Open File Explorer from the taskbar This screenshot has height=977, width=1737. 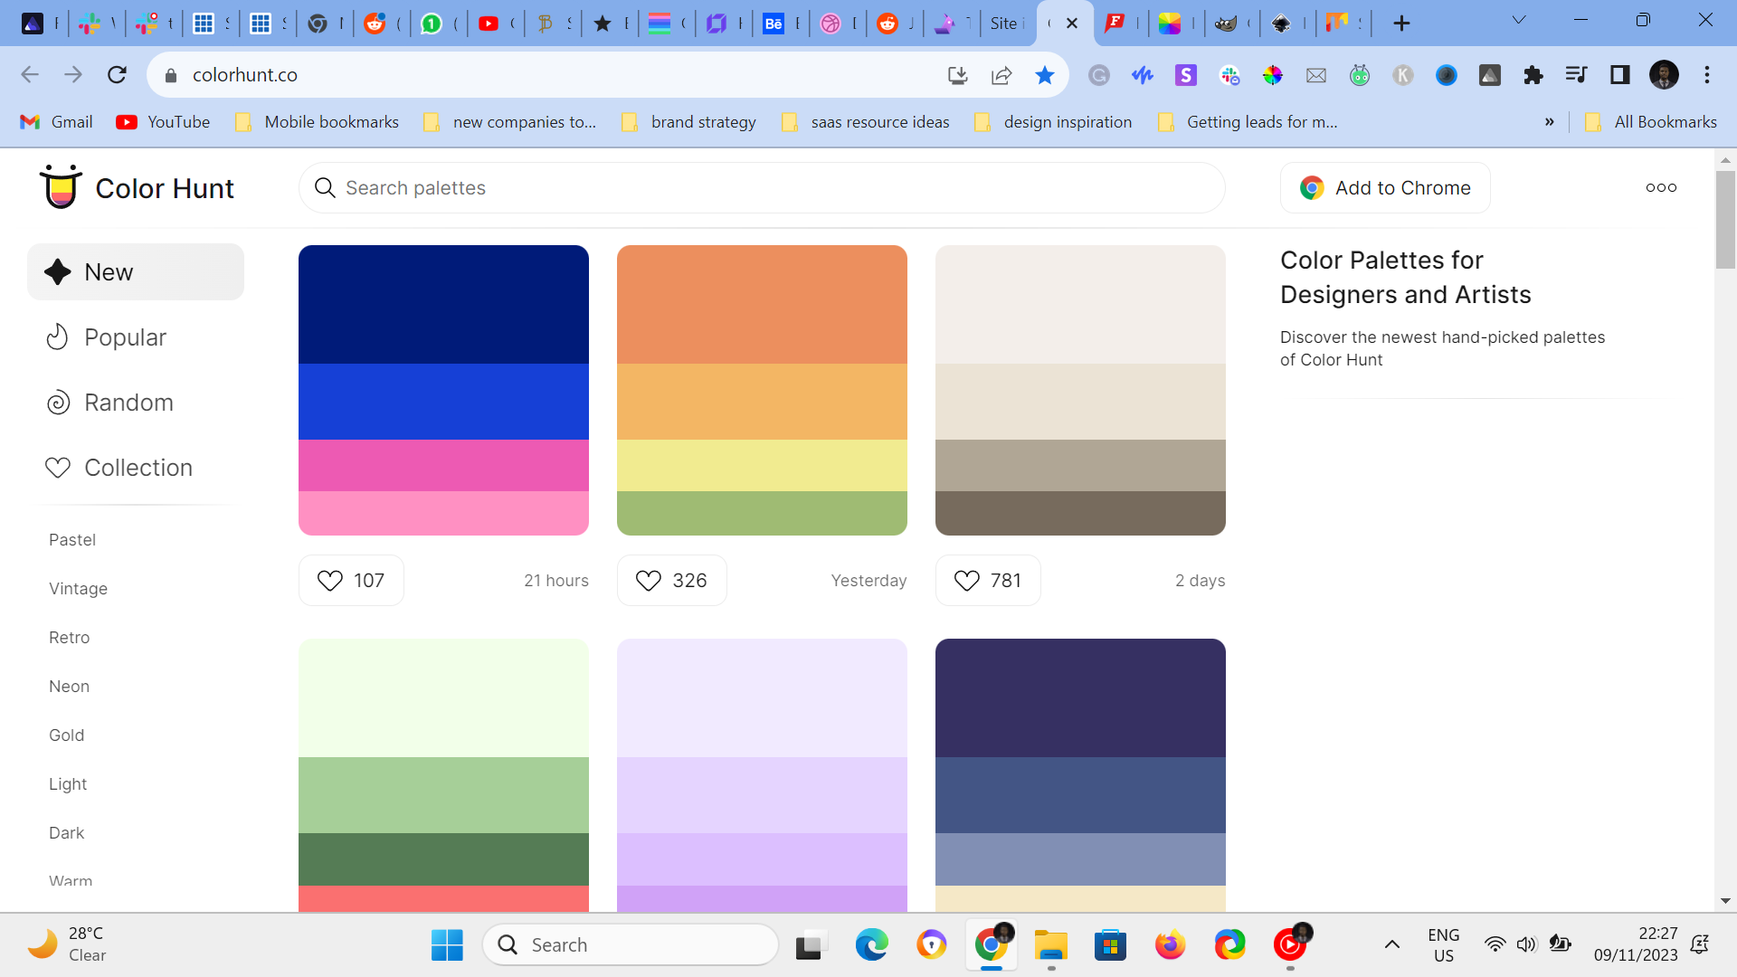(1050, 945)
